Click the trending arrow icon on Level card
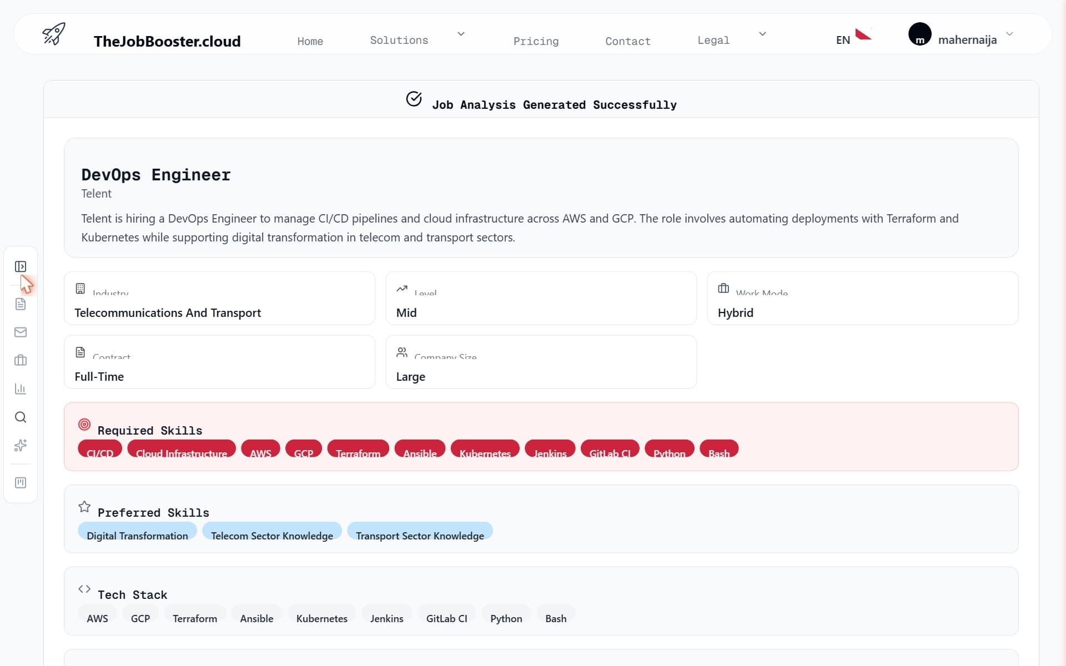1066x666 pixels. (x=402, y=289)
